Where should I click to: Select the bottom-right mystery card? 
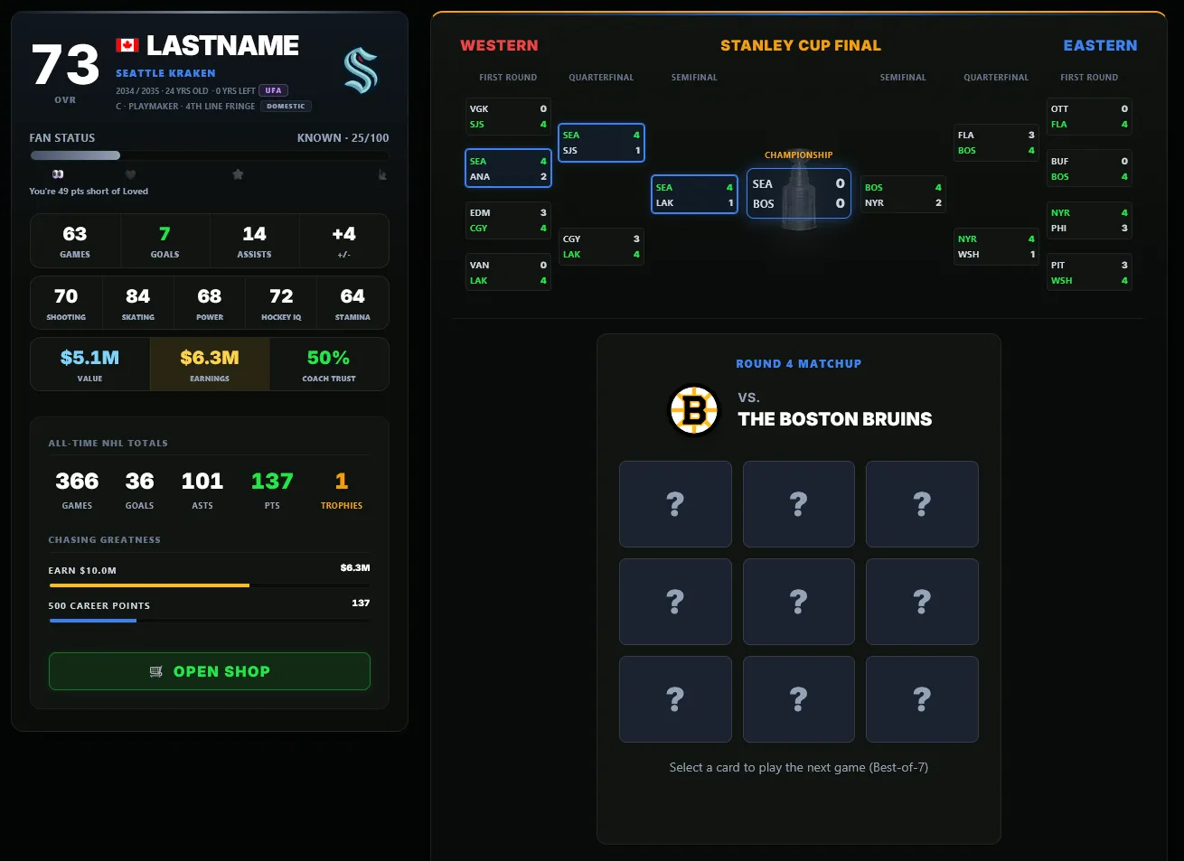(x=922, y=699)
